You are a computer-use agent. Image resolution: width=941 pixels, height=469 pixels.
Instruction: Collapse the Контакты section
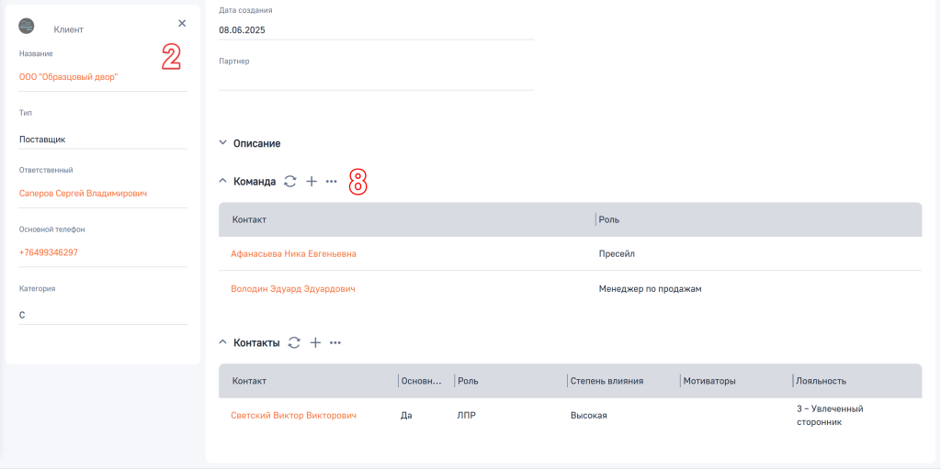coord(222,342)
